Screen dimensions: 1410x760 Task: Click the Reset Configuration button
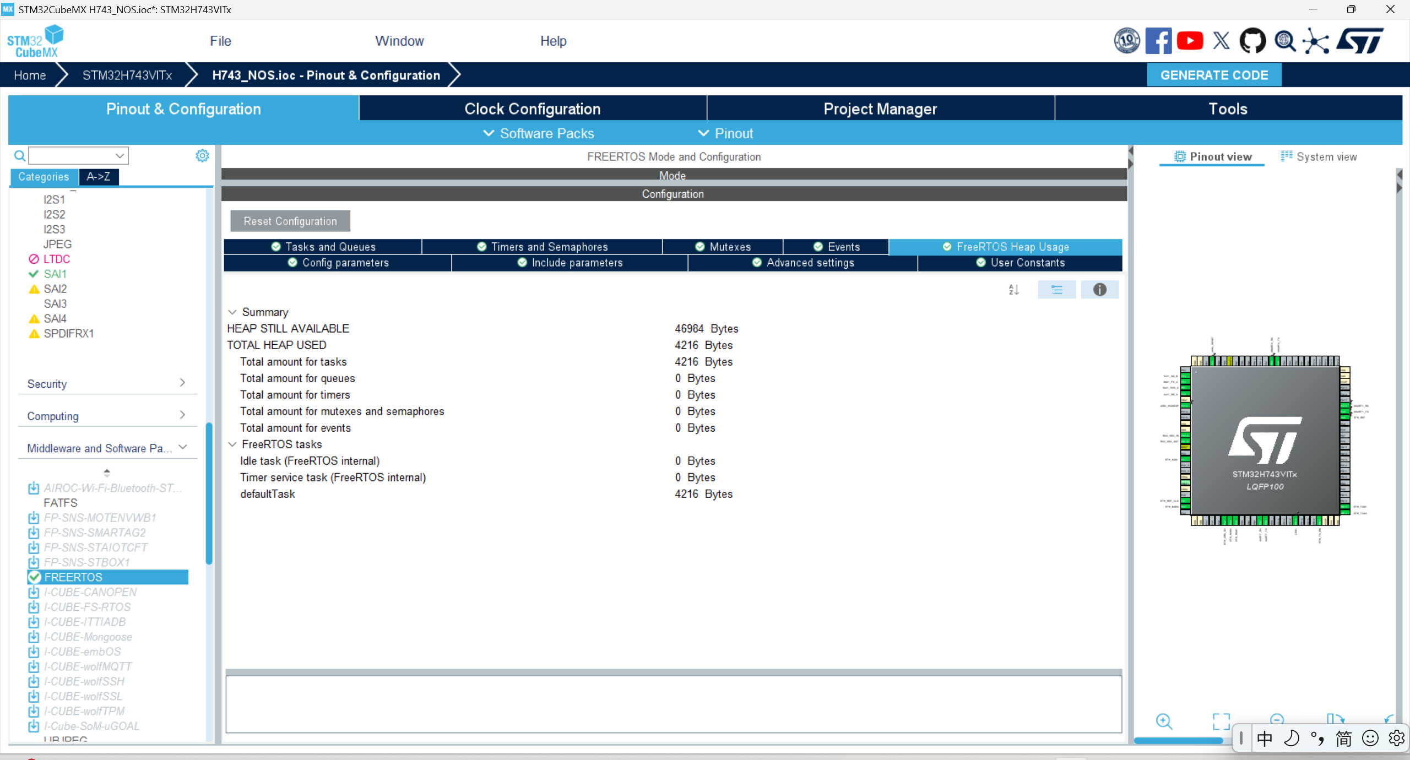click(290, 221)
